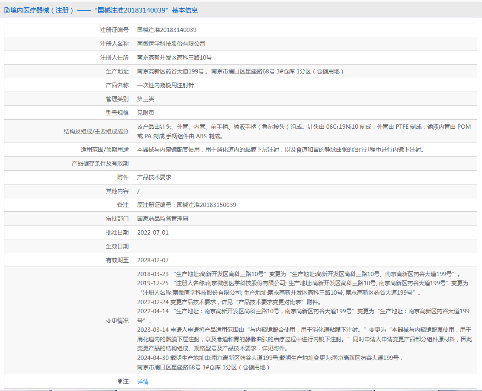The image size is (482, 391).
Task: Select the address 南京高新开发区高科三路10号
Action: click(175, 58)
